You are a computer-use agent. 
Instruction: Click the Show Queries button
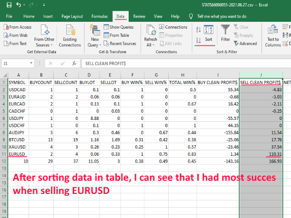(x=119, y=27)
